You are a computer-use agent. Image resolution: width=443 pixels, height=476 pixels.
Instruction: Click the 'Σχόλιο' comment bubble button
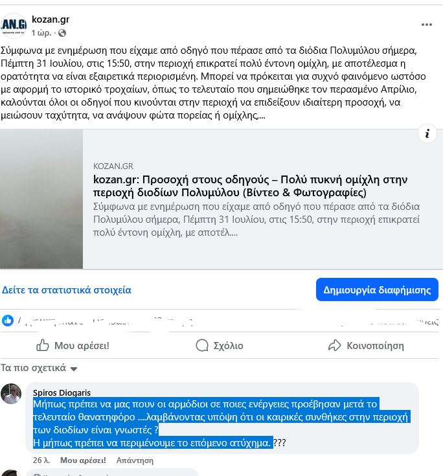tap(220, 345)
